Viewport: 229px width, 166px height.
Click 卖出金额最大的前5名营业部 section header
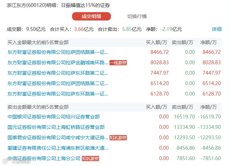tap(38, 107)
